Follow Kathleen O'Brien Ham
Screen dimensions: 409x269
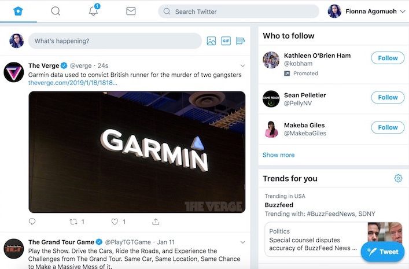tap(388, 58)
